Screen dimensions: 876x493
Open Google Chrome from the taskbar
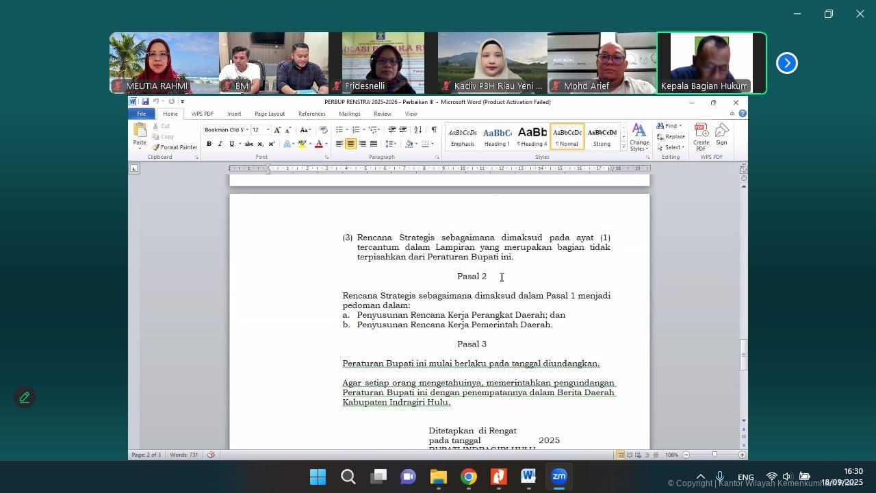tap(469, 477)
